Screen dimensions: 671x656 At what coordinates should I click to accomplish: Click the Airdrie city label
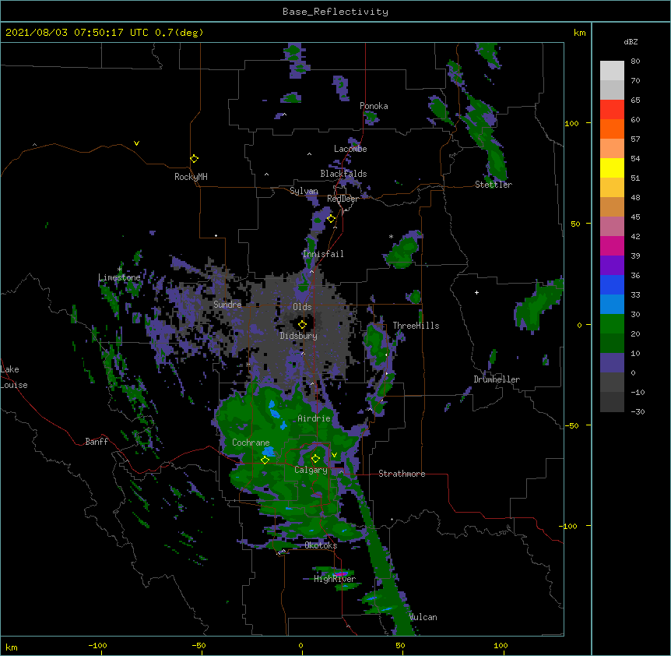point(314,418)
